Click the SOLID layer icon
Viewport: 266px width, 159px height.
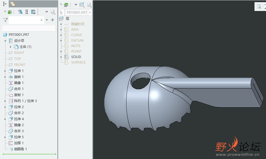(x=67, y=57)
